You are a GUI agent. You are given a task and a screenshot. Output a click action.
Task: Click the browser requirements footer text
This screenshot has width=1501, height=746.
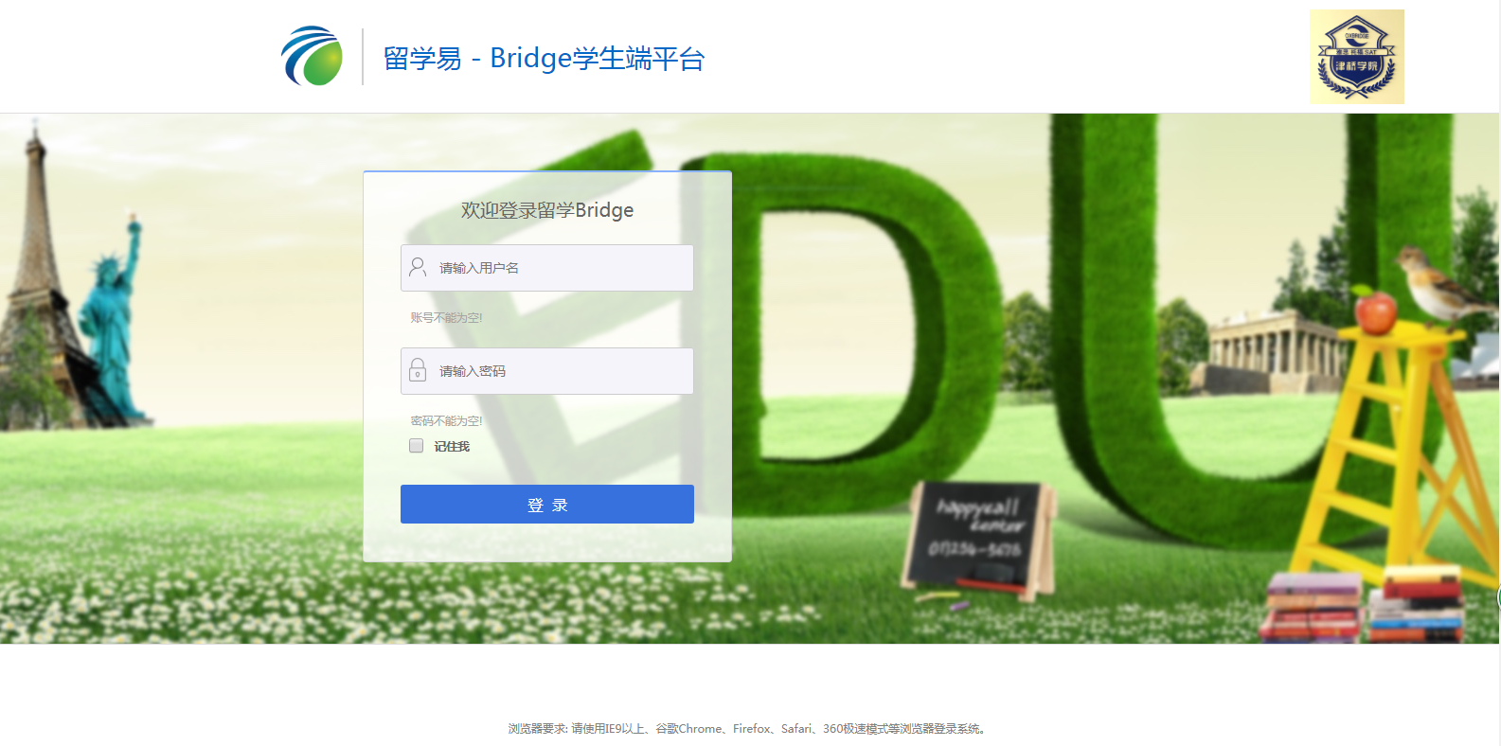[x=748, y=728]
